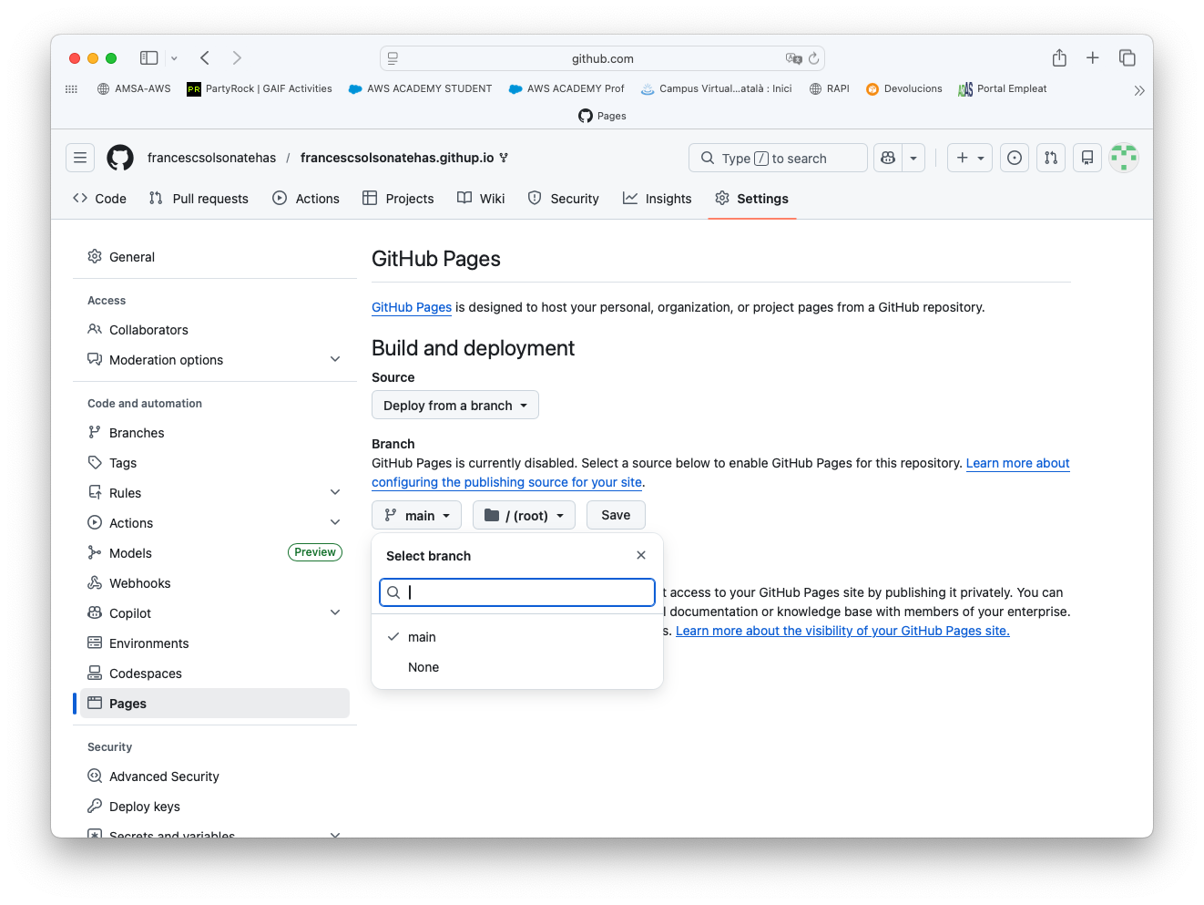Screen dimensions: 1204x905
Task: Toggle the Safari sidebar button
Action: [148, 58]
